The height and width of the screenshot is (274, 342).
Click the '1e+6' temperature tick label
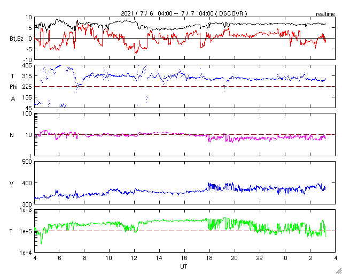[25, 210]
